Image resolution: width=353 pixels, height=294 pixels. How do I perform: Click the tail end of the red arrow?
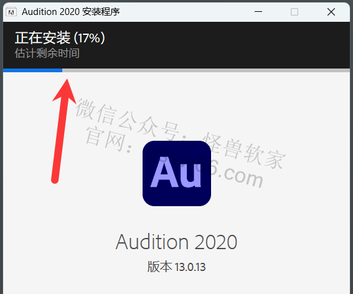[55, 179]
